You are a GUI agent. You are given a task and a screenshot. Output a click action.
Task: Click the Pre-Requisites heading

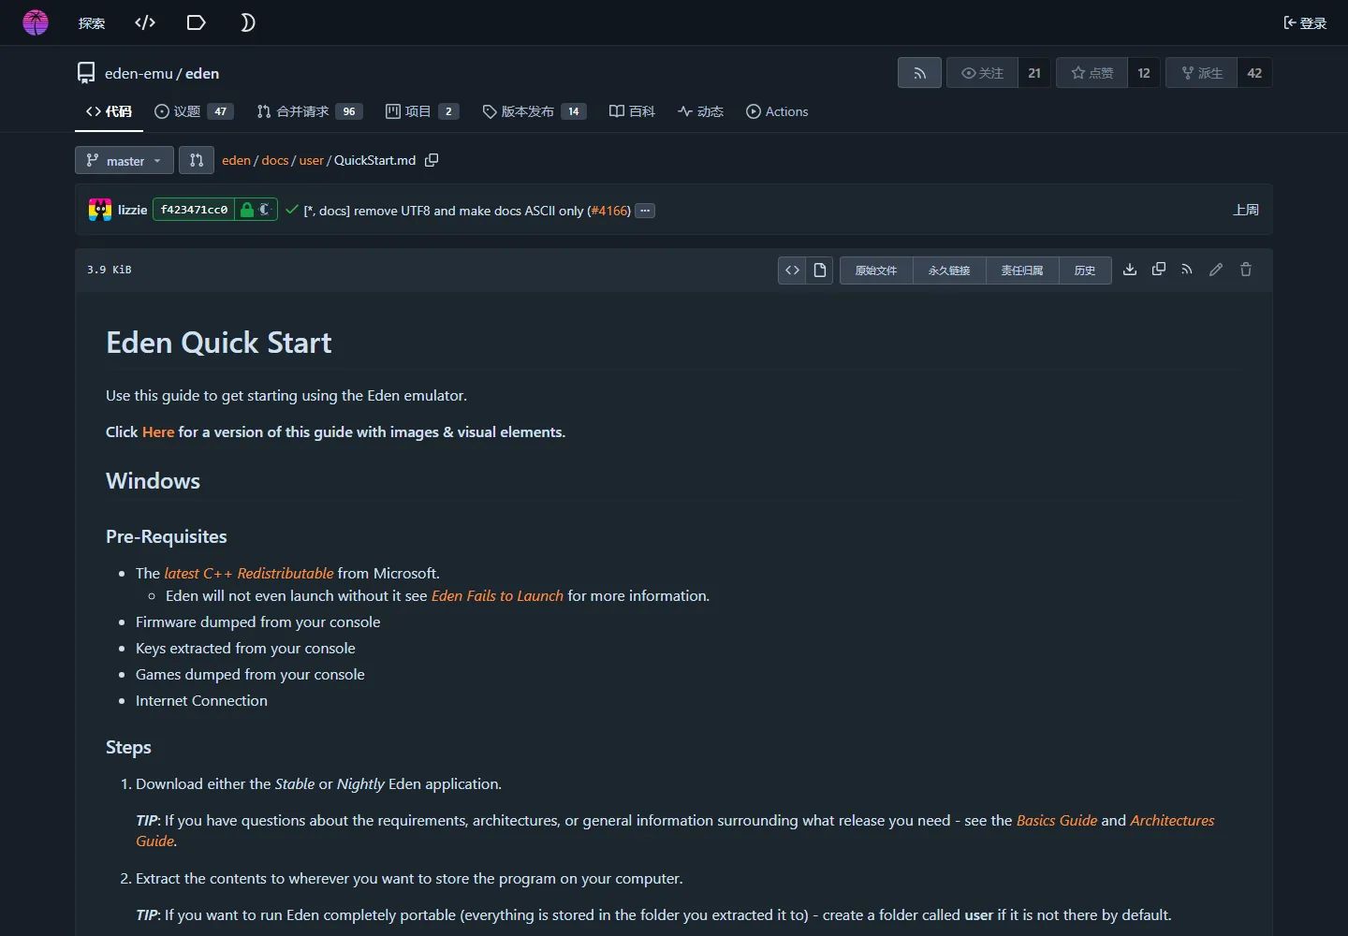[x=167, y=536]
